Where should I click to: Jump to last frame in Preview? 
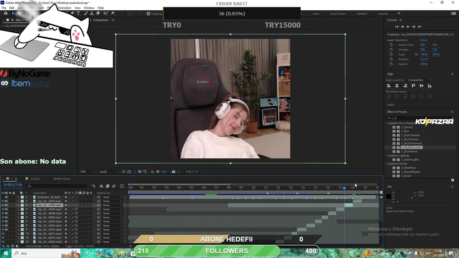point(420,27)
